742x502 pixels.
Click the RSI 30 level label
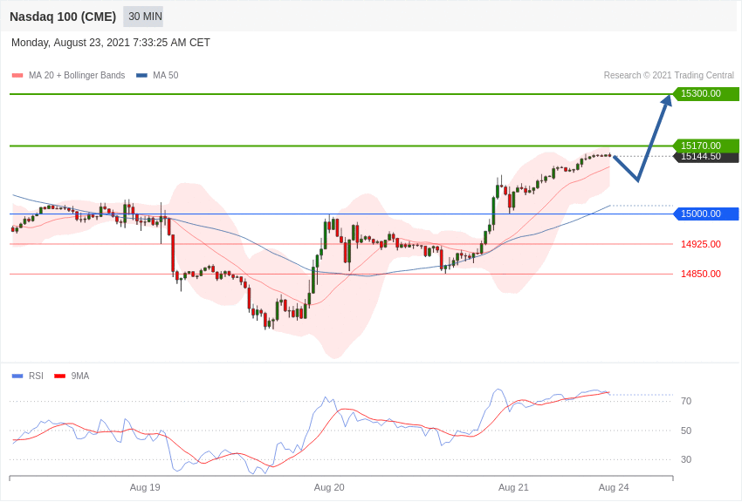pyautogui.click(x=686, y=459)
